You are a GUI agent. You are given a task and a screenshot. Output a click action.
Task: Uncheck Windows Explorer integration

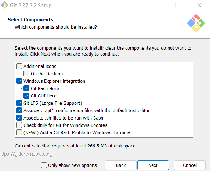pyautogui.click(x=19, y=81)
